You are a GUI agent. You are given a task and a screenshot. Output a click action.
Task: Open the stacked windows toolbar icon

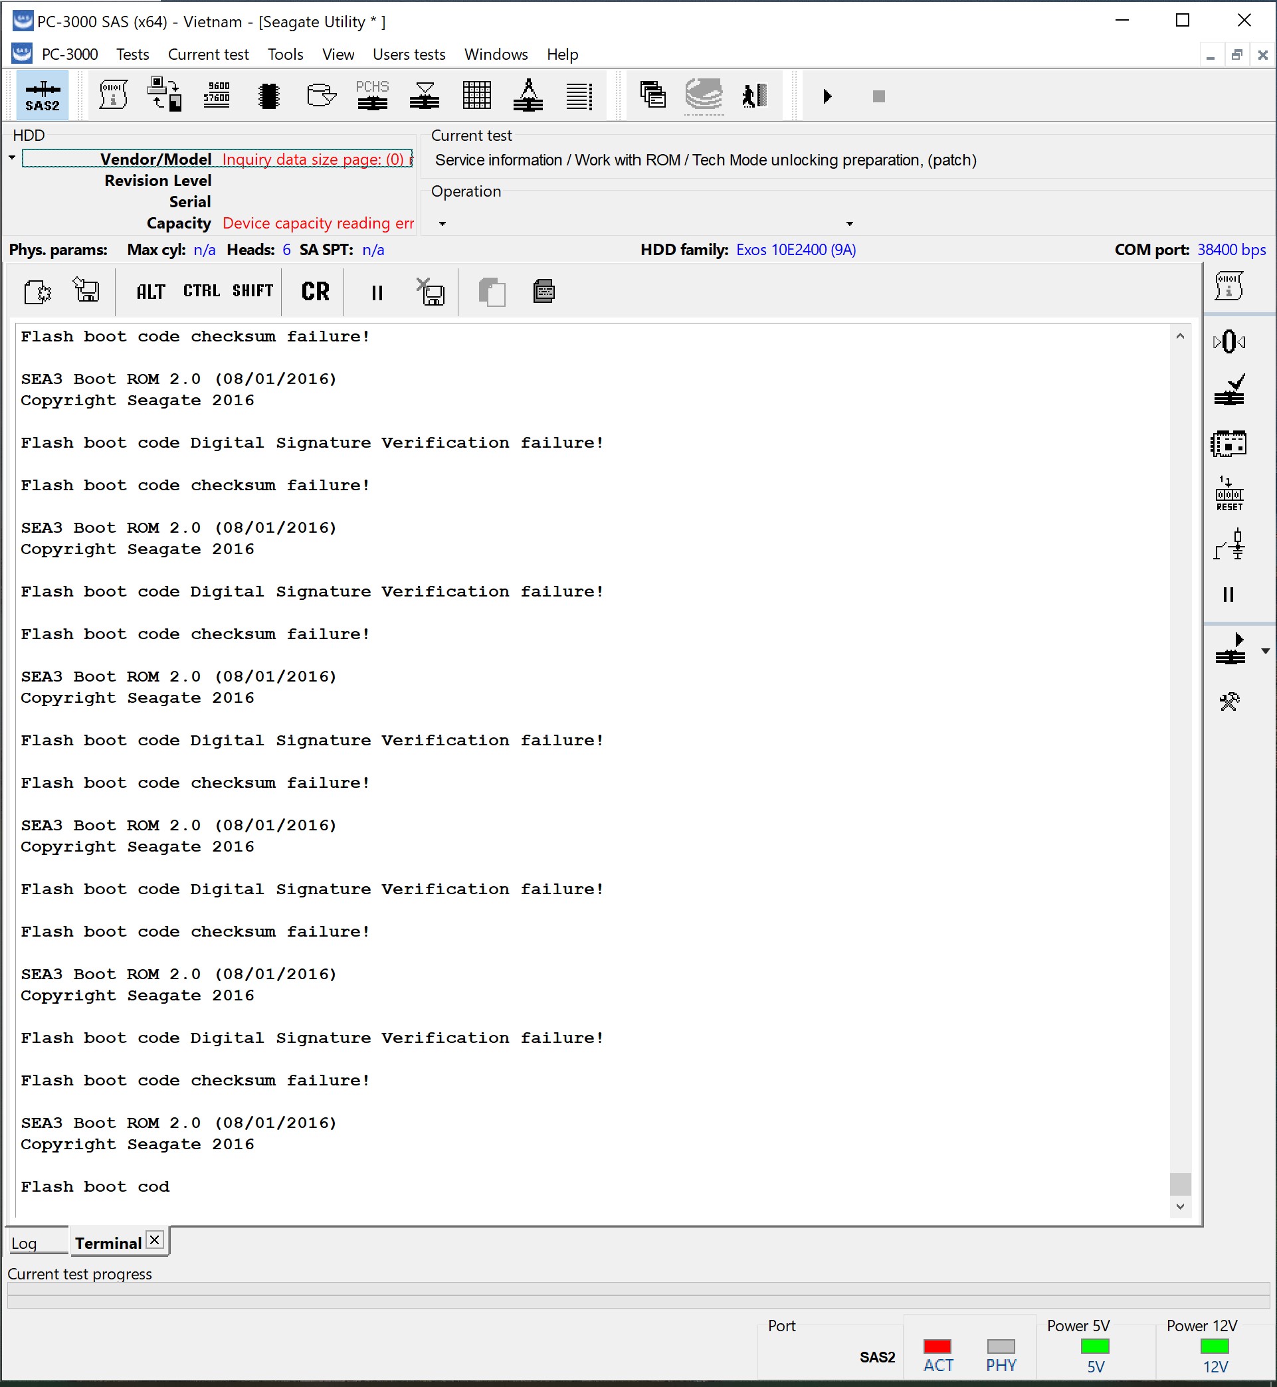tap(653, 95)
